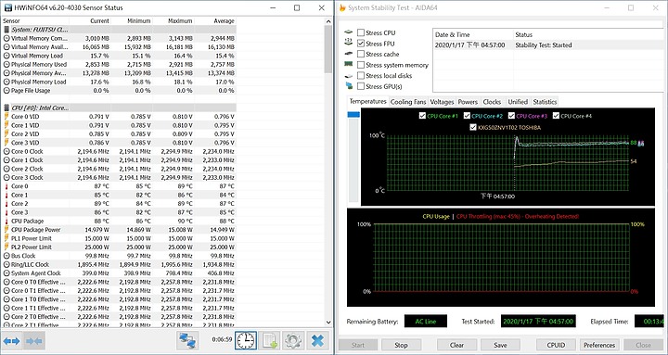The width and height of the screenshot is (668, 355).
Task: Open AIDA64 Preferences button
Action: coord(599,345)
